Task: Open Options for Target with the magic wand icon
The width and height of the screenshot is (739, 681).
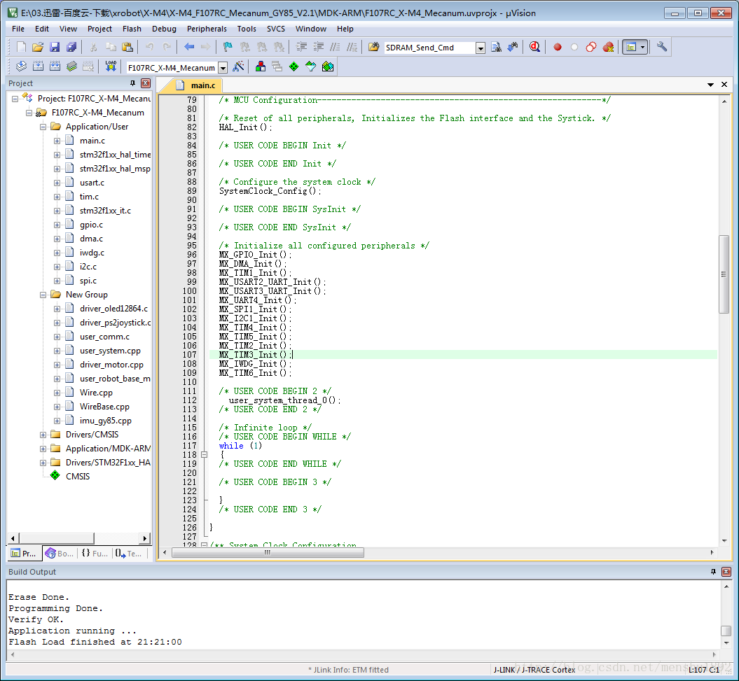Action: pyautogui.click(x=238, y=67)
